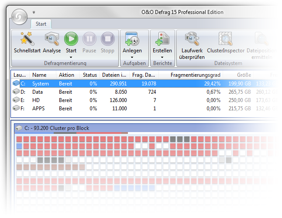Select the APPS drive name cell
This screenshot has height=218, width=282.
point(38,109)
